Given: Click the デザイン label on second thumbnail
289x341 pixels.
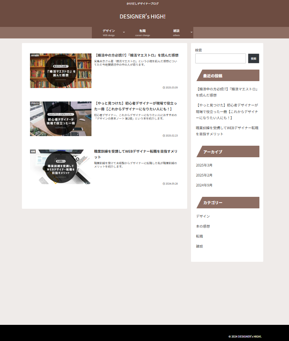Looking at the screenshot, I should click(35, 103).
